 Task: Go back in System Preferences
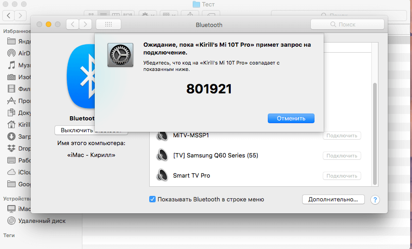point(72,24)
